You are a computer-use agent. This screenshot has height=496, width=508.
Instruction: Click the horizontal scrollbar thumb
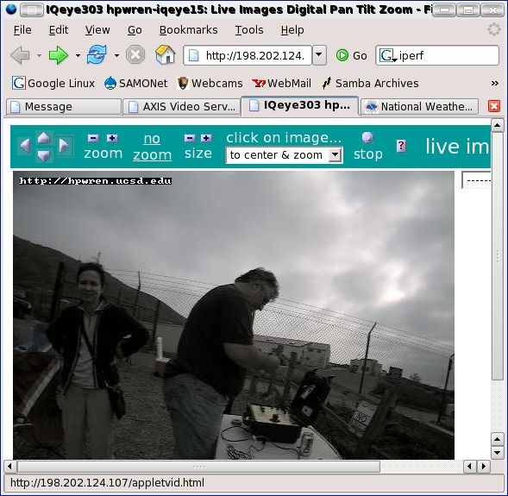coord(198,467)
